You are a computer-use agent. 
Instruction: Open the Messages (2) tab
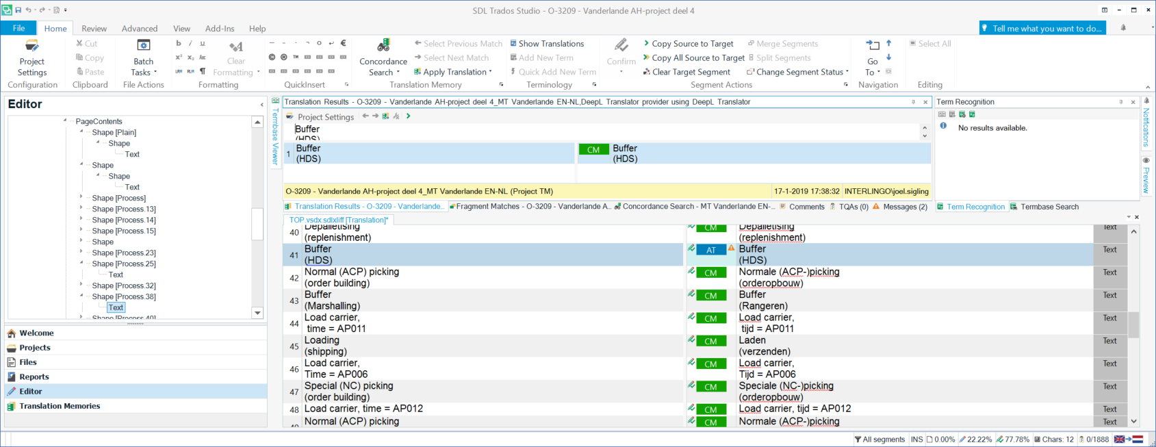tap(900, 207)
